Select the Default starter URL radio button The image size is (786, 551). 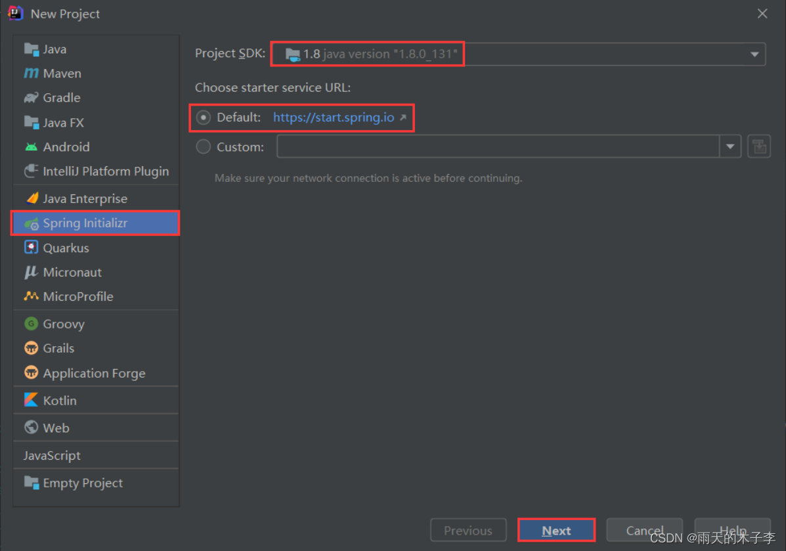click(203, 118)
